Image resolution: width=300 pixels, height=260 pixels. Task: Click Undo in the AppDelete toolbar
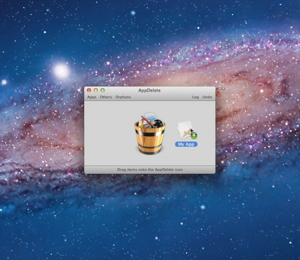click(207, 97)
